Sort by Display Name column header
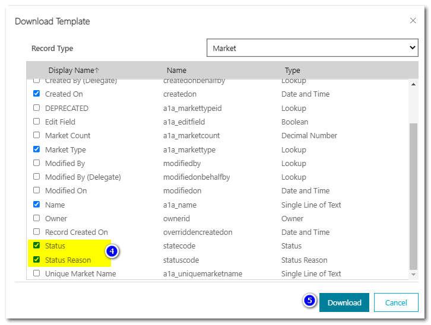 tap(74, 71)
